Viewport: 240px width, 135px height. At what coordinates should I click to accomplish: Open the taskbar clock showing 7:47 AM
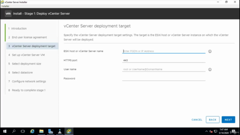coord(223,131)
